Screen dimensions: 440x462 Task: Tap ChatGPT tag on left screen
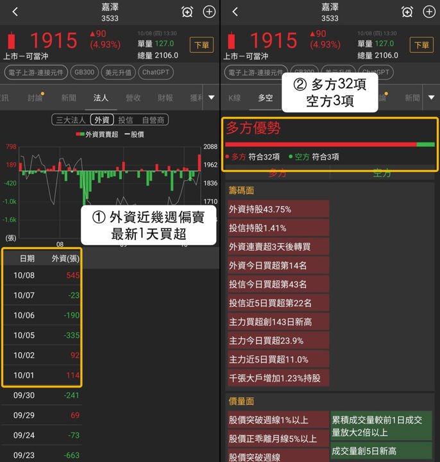pyautogui.click(x=156, y=73)
